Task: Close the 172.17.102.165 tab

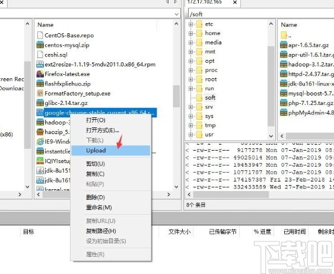Action: [235, 2]
